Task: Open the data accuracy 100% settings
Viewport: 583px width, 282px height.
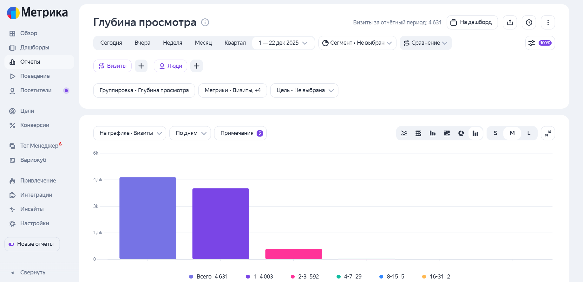Action: coord(540,43)
